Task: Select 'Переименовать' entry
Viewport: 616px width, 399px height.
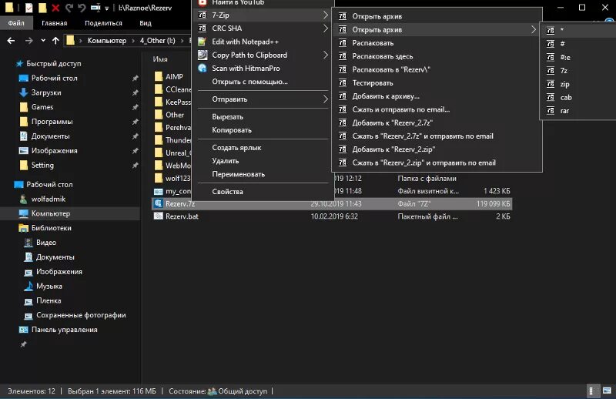Action: (262, 174)
